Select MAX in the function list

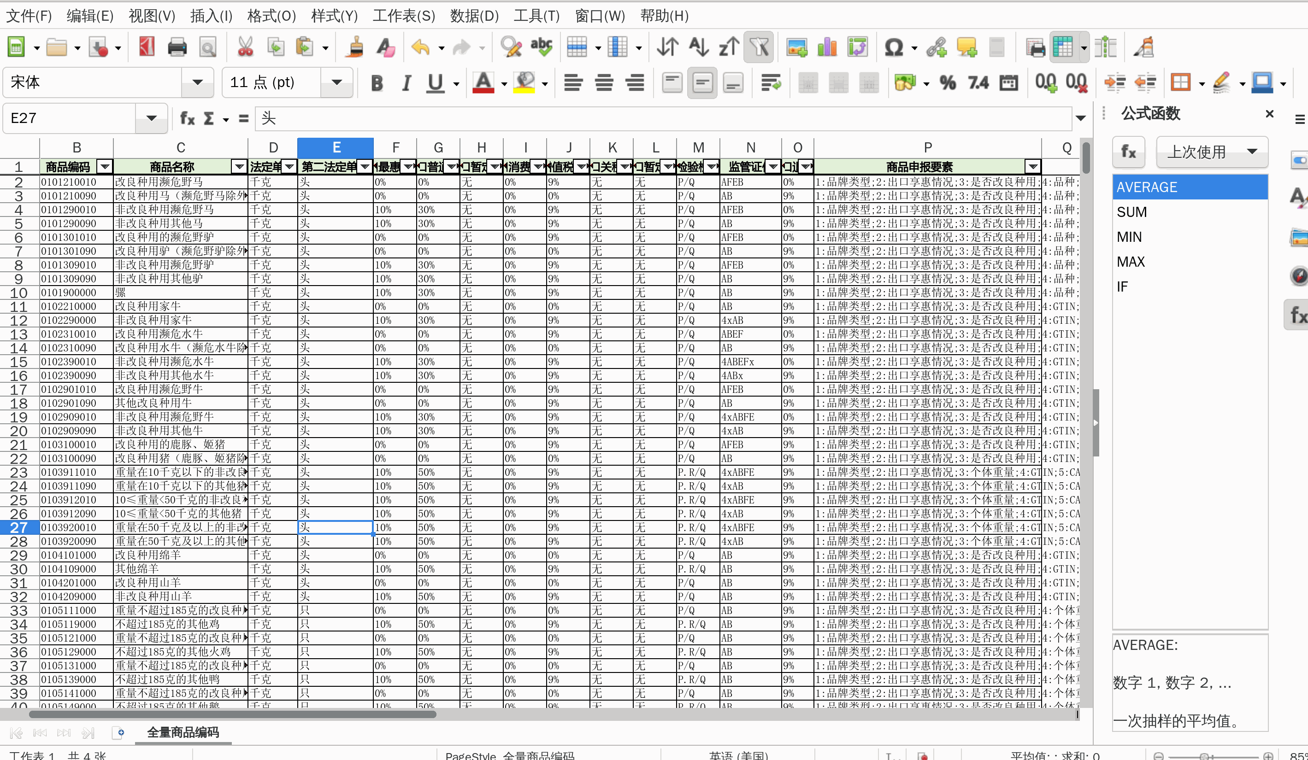click(1131, 262)
